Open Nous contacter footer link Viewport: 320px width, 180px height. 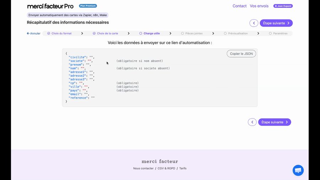[143, 168]
